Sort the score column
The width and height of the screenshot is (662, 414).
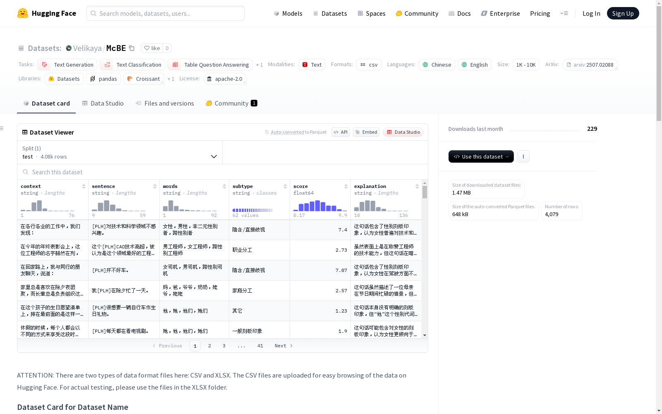pos(346,186)
